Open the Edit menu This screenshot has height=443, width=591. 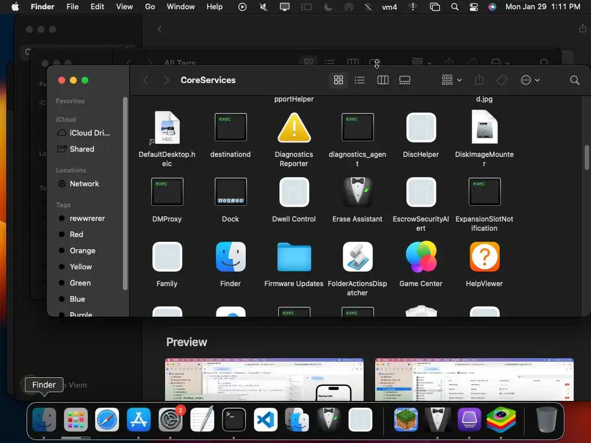97,7
